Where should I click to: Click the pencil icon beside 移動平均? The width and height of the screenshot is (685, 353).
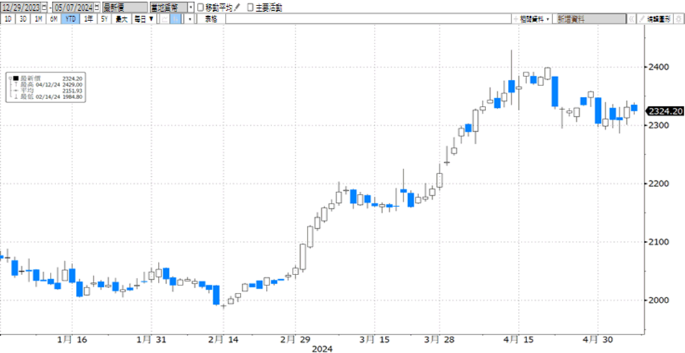tap(237, 8)
